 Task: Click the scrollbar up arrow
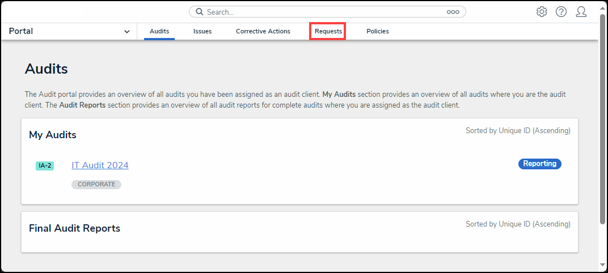(x=602, y=5)
